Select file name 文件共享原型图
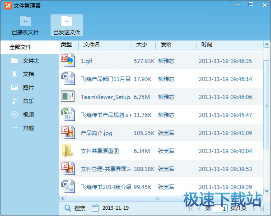The height and width of the screenshot is (216, 271). 99,151
